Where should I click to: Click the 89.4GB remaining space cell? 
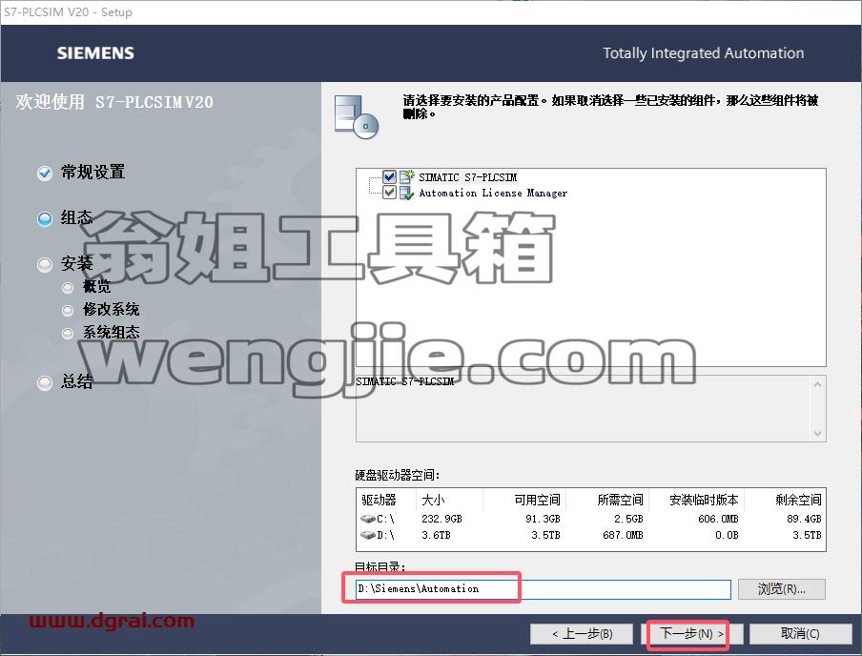tap(804, 519)
